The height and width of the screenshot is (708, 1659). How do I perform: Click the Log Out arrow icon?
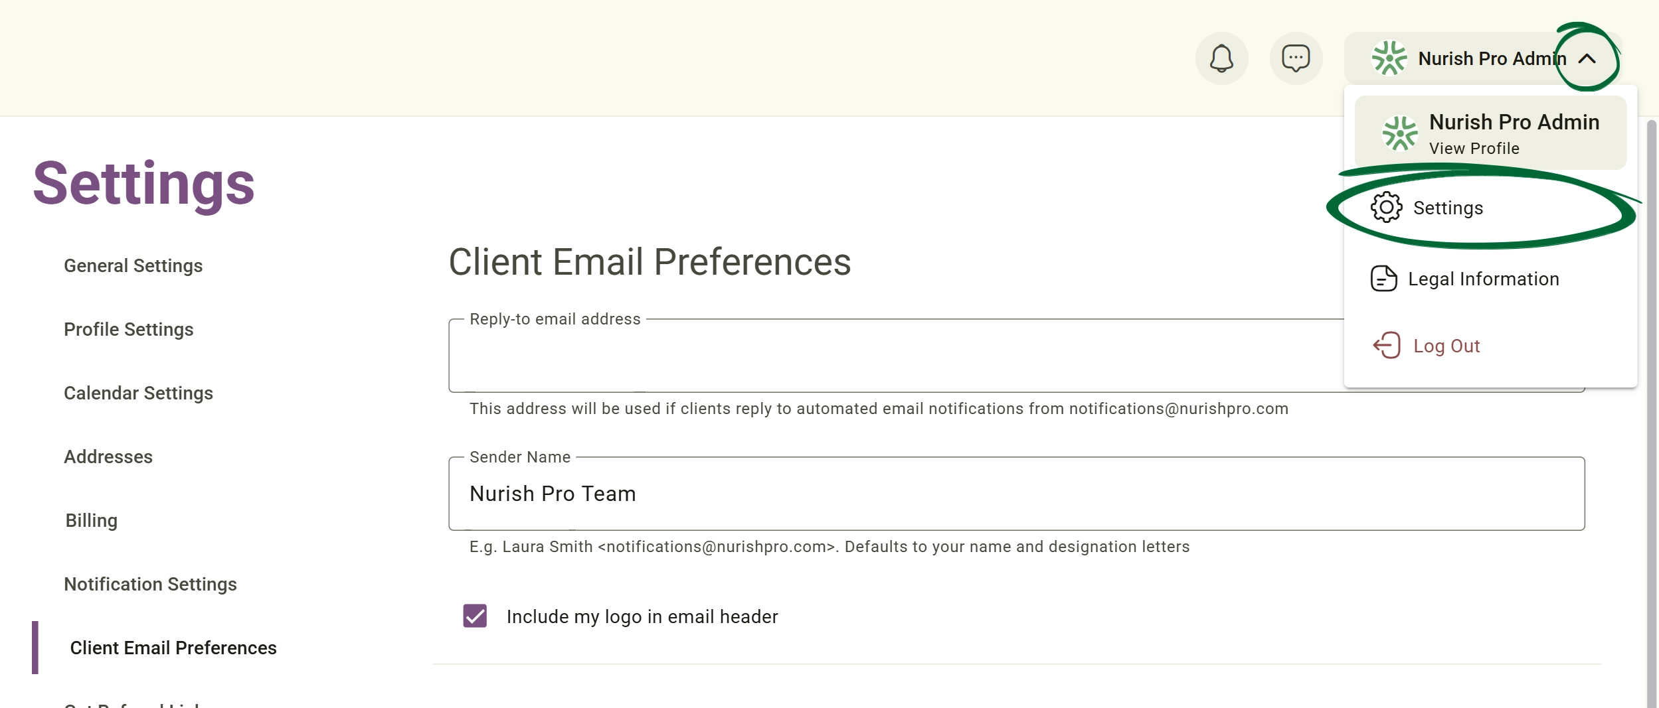pos(1386,345)
